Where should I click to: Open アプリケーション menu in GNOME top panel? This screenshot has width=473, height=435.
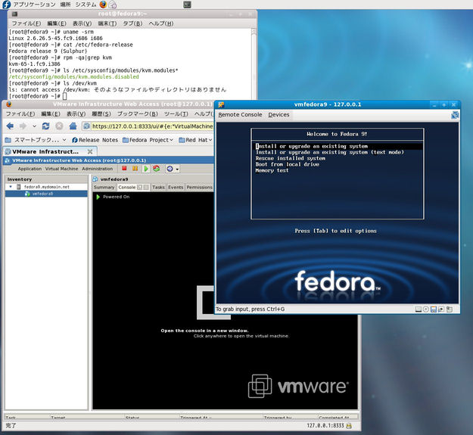tap(34, 5)
